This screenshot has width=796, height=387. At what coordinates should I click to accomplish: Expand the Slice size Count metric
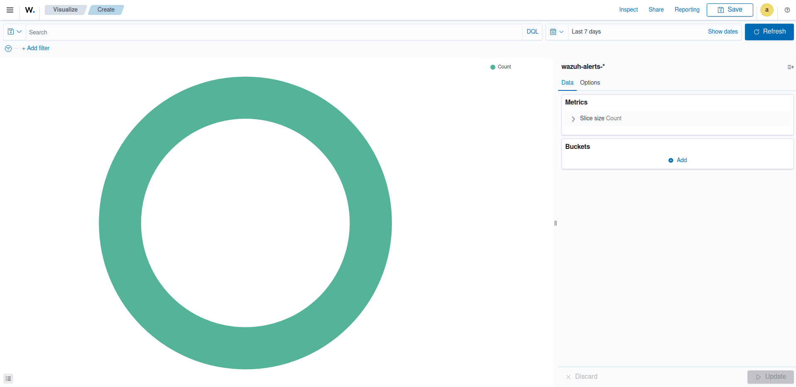coord(573,119)
